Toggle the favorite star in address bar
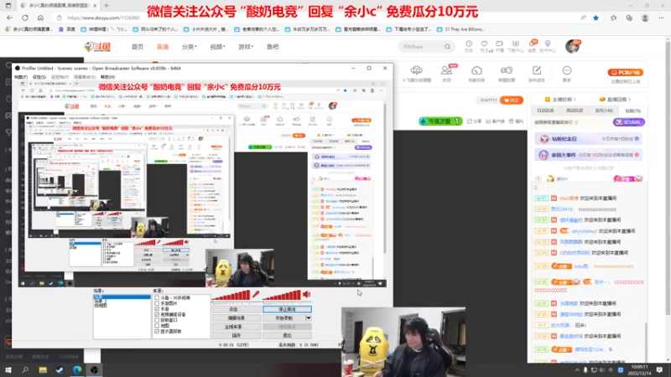Screen dimensions: 671x377 596,18
